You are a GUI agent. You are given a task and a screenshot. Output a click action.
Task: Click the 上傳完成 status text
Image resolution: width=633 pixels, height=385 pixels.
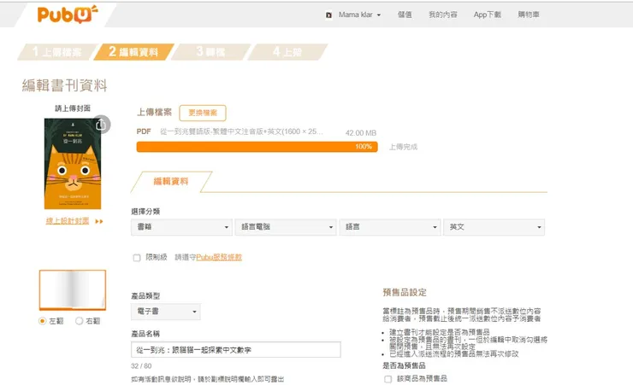(403, 147)
